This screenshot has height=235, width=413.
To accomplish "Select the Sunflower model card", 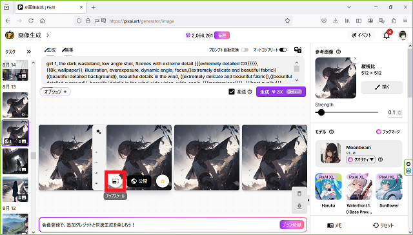I will tap(389, 190).
